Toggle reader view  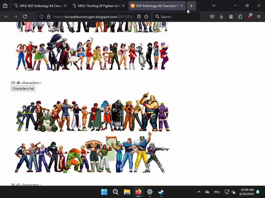139,16
